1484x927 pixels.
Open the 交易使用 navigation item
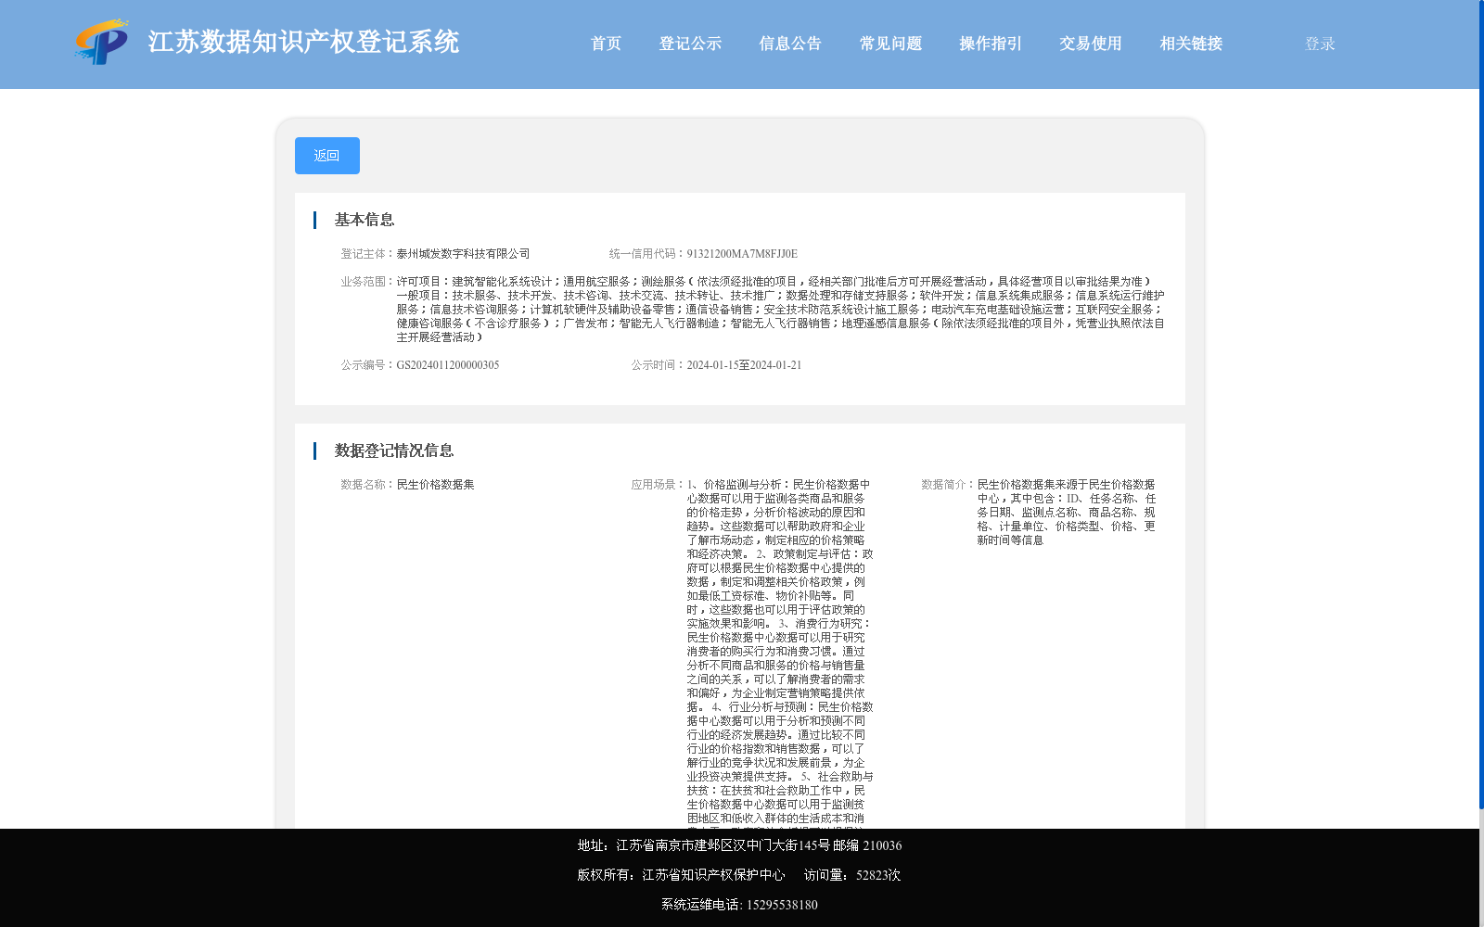pyautogui.click(x=1089, y=43)
